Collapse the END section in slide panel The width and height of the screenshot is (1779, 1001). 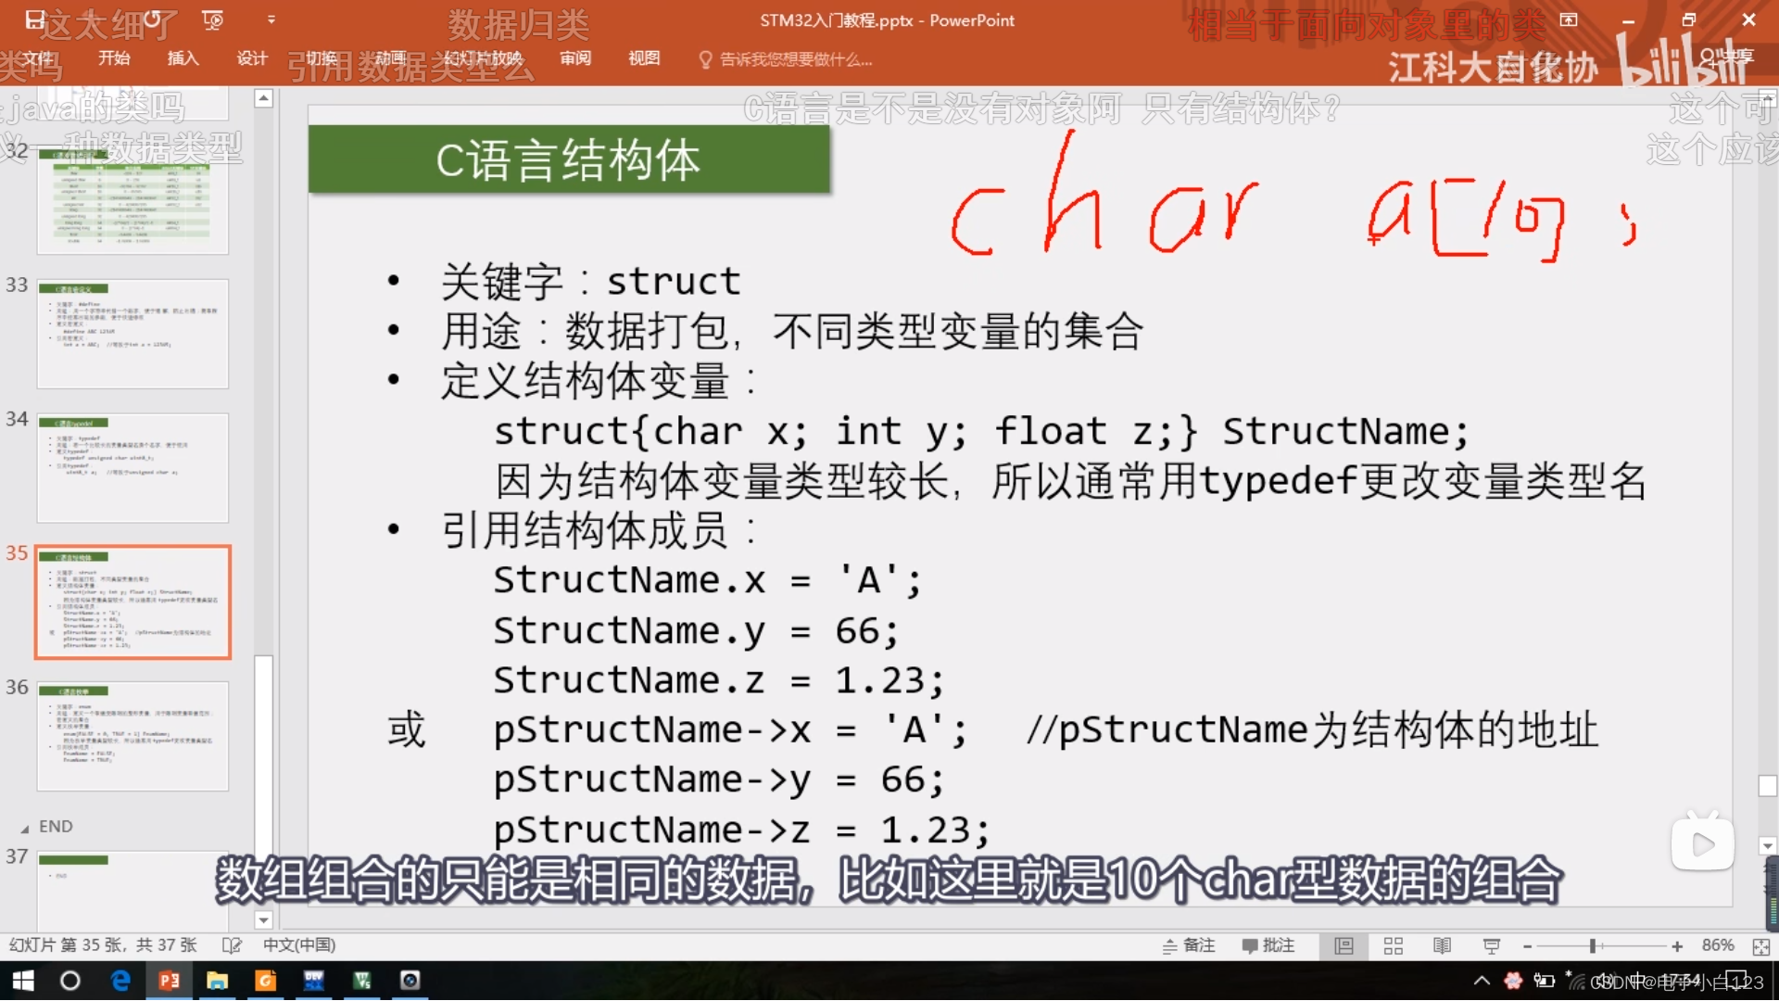click(x=25, y=828)
